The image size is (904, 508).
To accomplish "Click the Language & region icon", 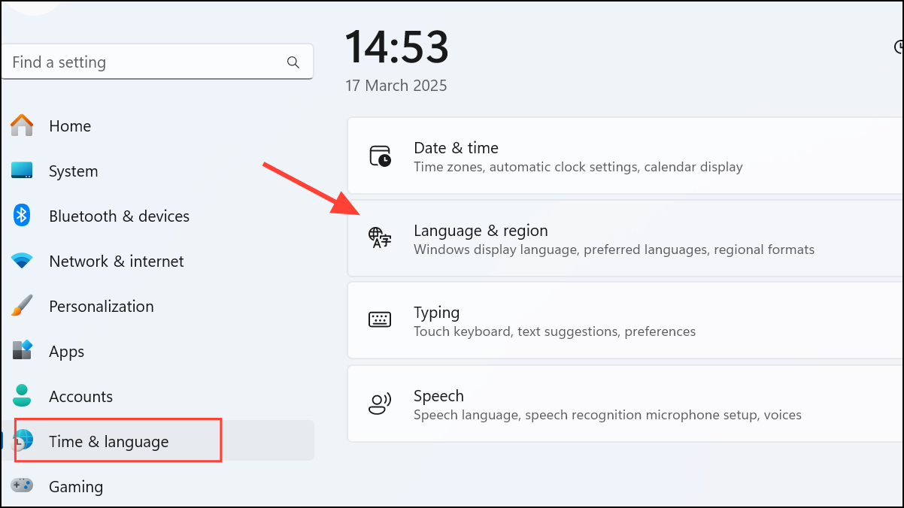I will point(380,238).
